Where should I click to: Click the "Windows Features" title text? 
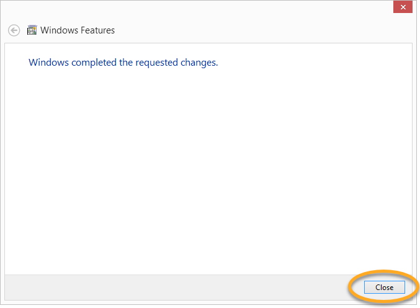coord(78,30)
